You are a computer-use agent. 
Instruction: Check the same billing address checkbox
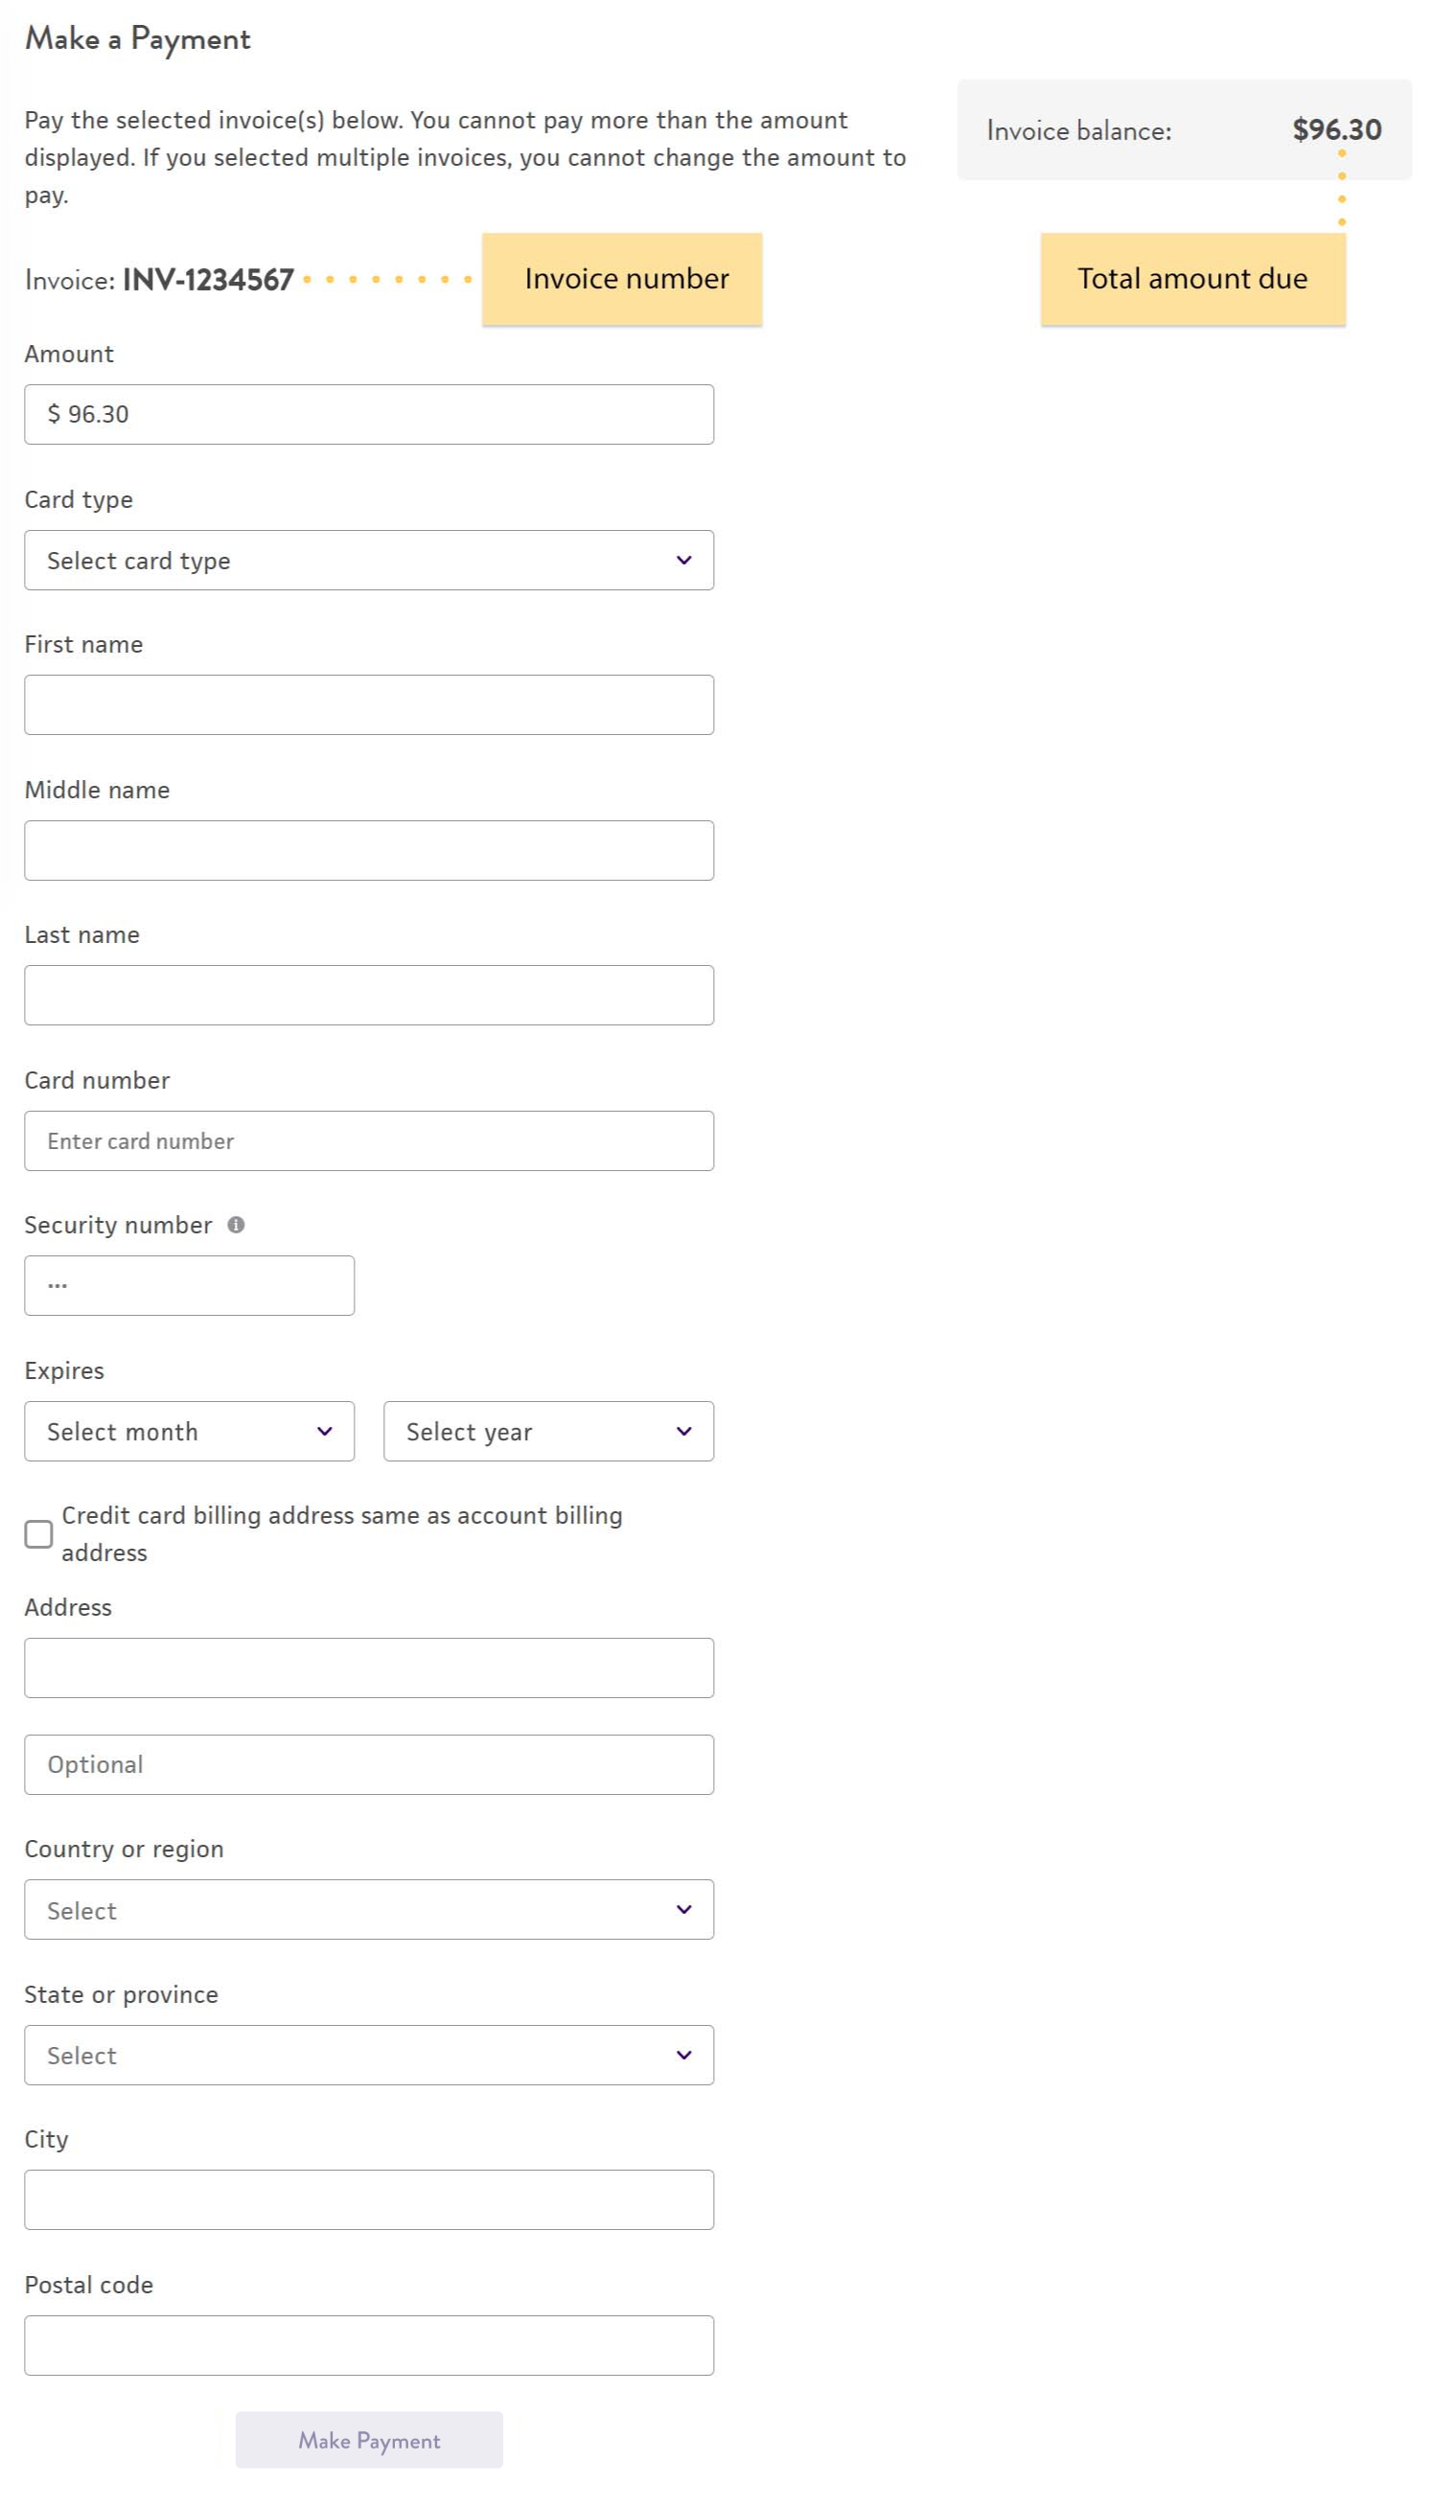[x=38, y=1534]
